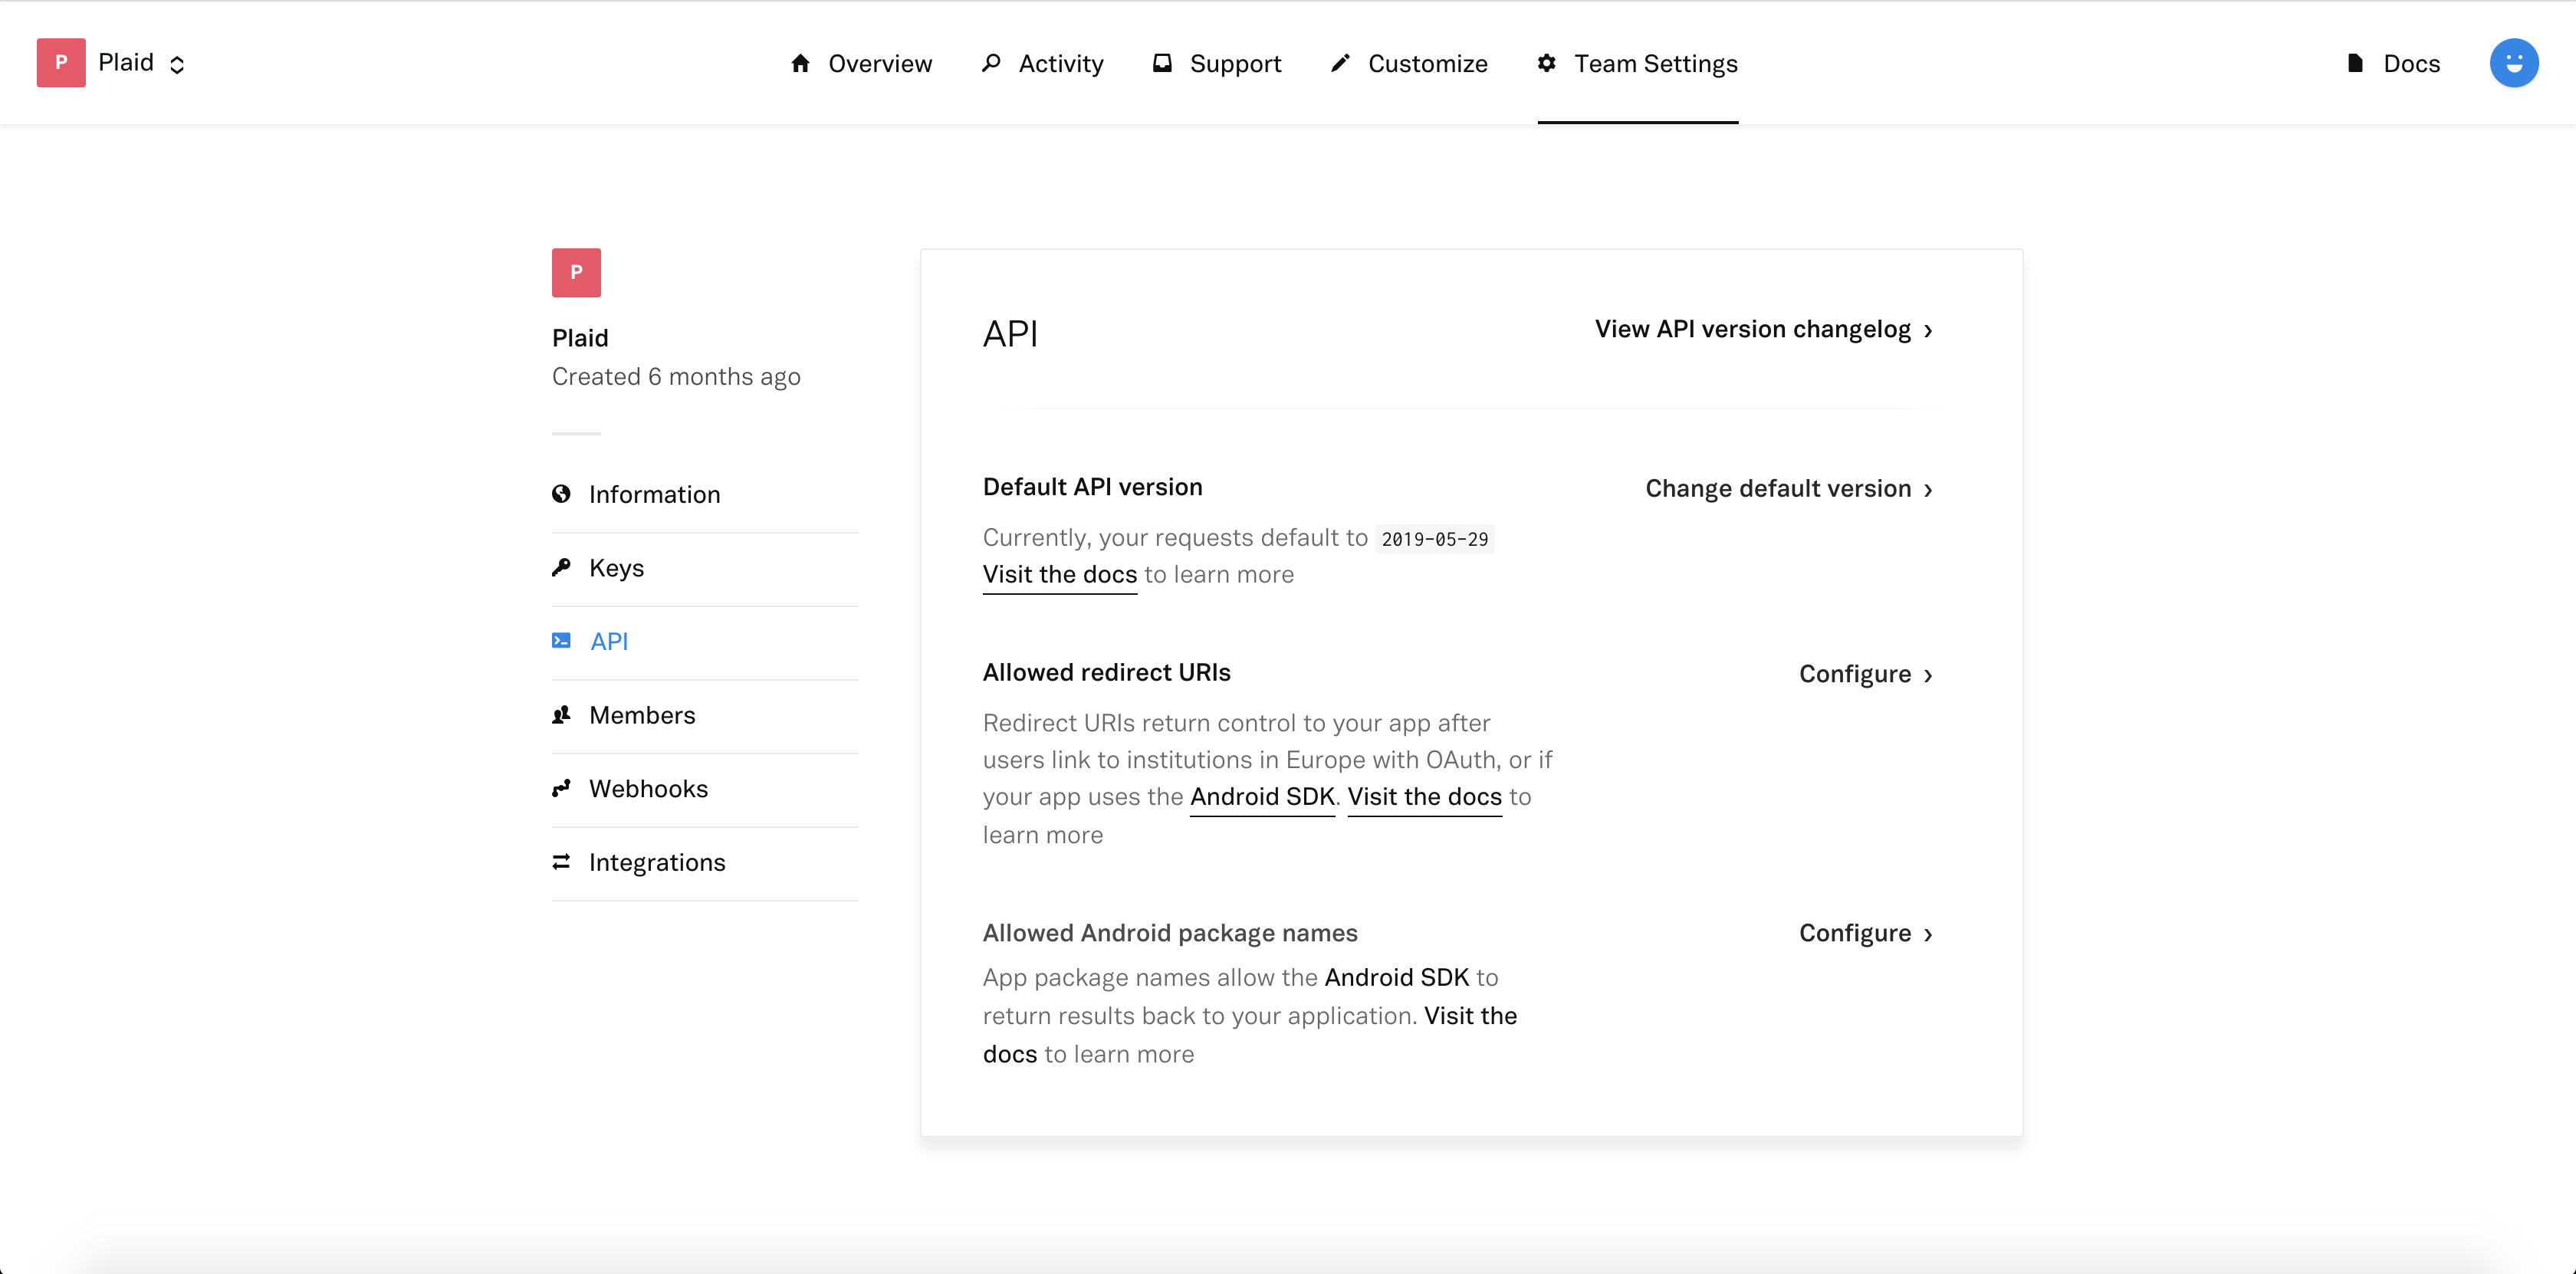Image resolution: width=2576 pixels, height=1274 pixels.
Task: Click the red Plaid team thumbnail in sidebar
Action: pos(576,273)
